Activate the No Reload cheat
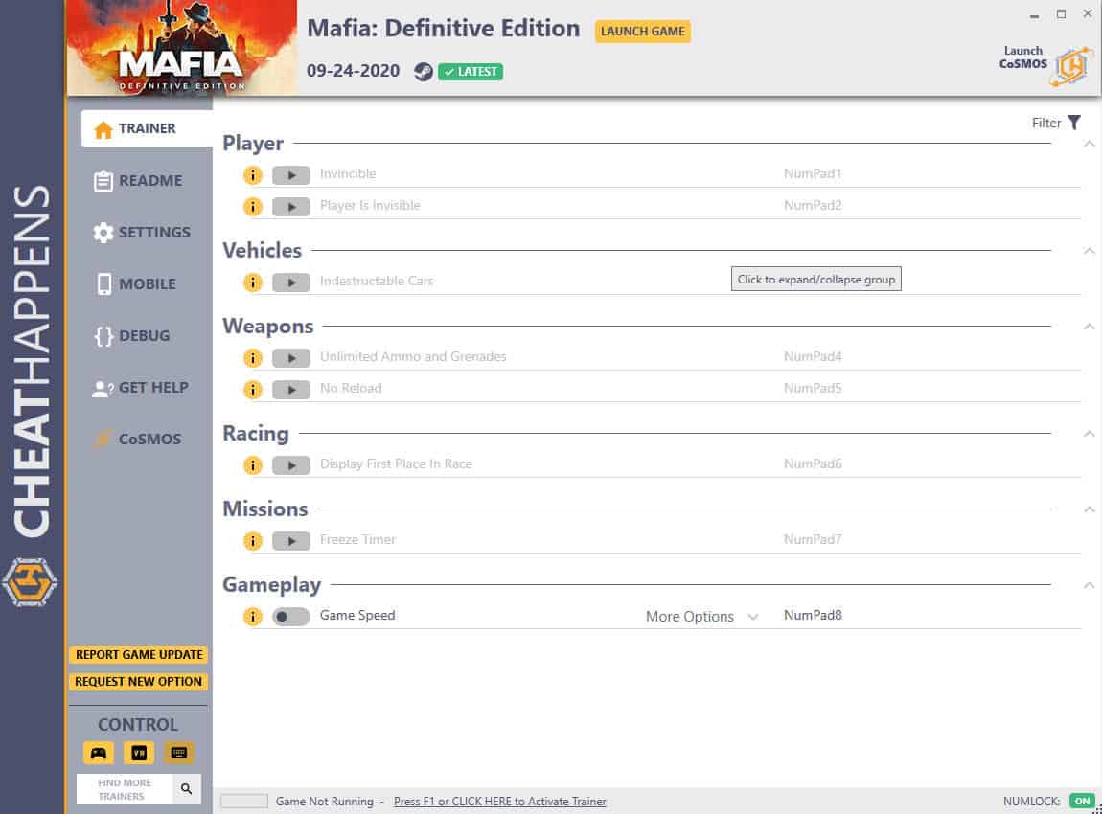This screenshot has width=1102, height=814. [x=291, y=390]
